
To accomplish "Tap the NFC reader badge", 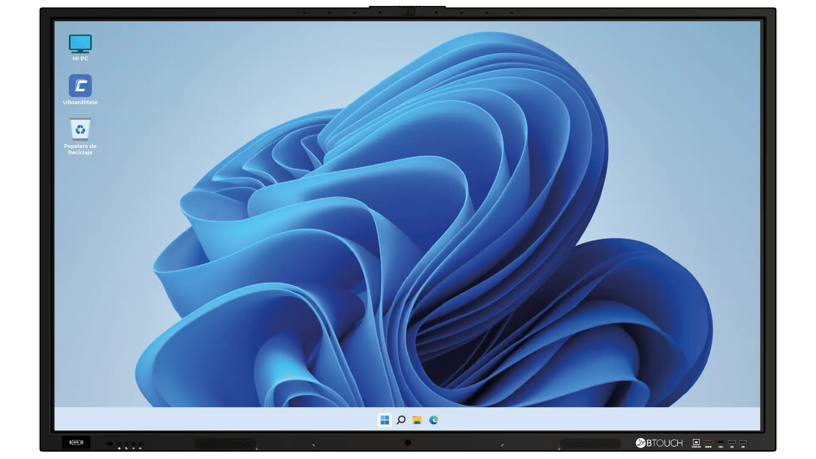I will pyautogui.click(x=76, y=442).
